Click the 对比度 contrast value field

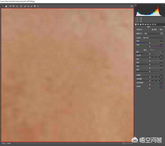click(160, 55)
